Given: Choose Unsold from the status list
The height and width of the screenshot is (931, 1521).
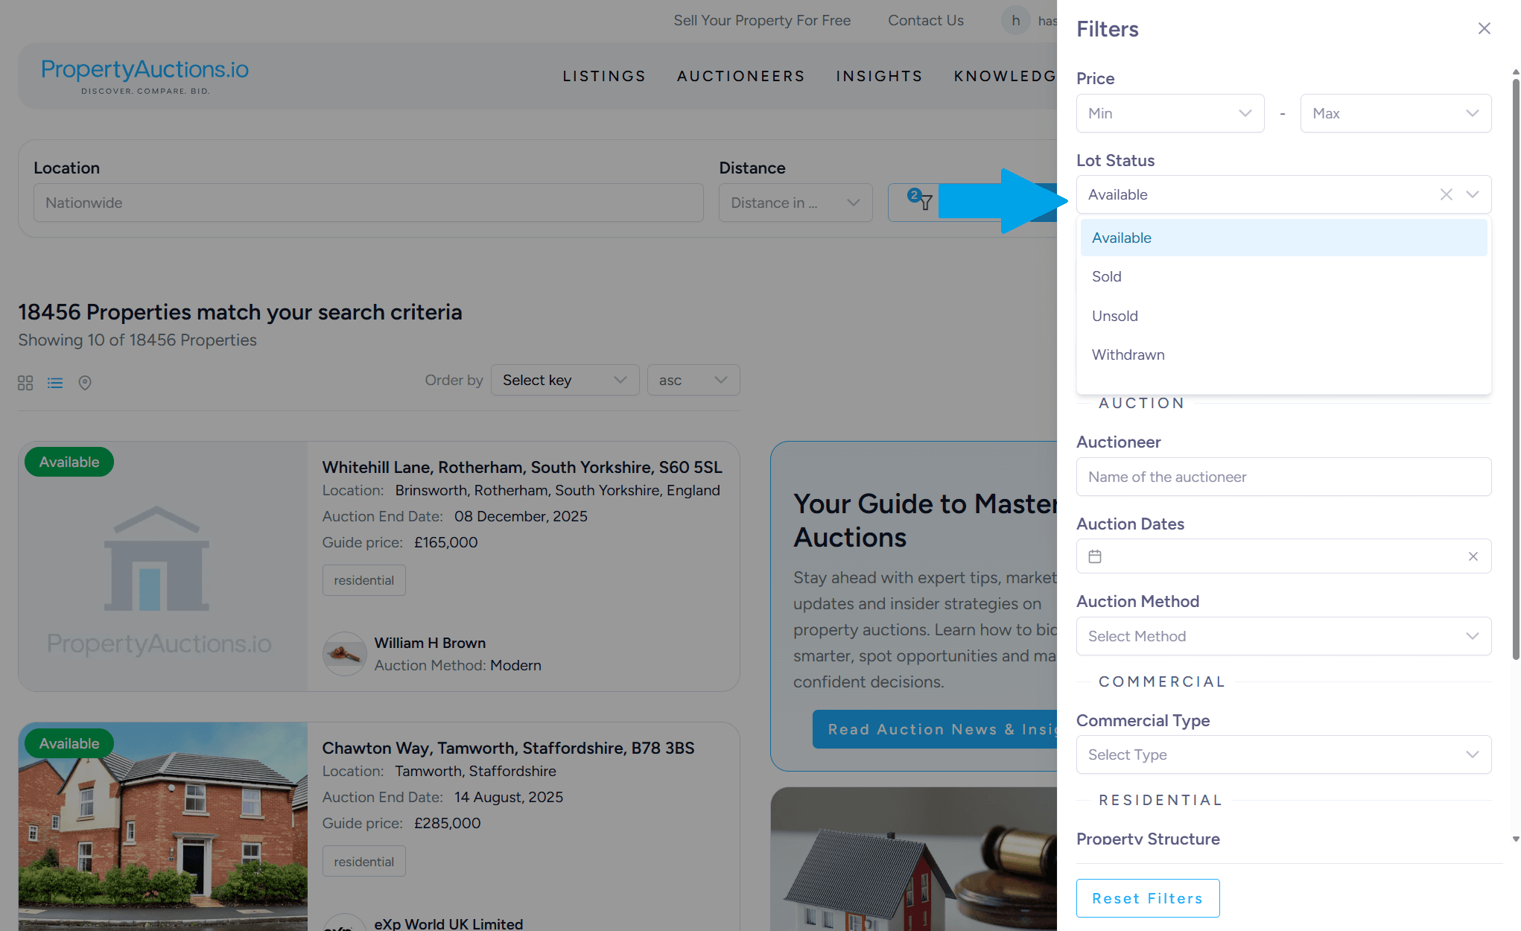Looking at the screenshot, I should coord(1115,316).
